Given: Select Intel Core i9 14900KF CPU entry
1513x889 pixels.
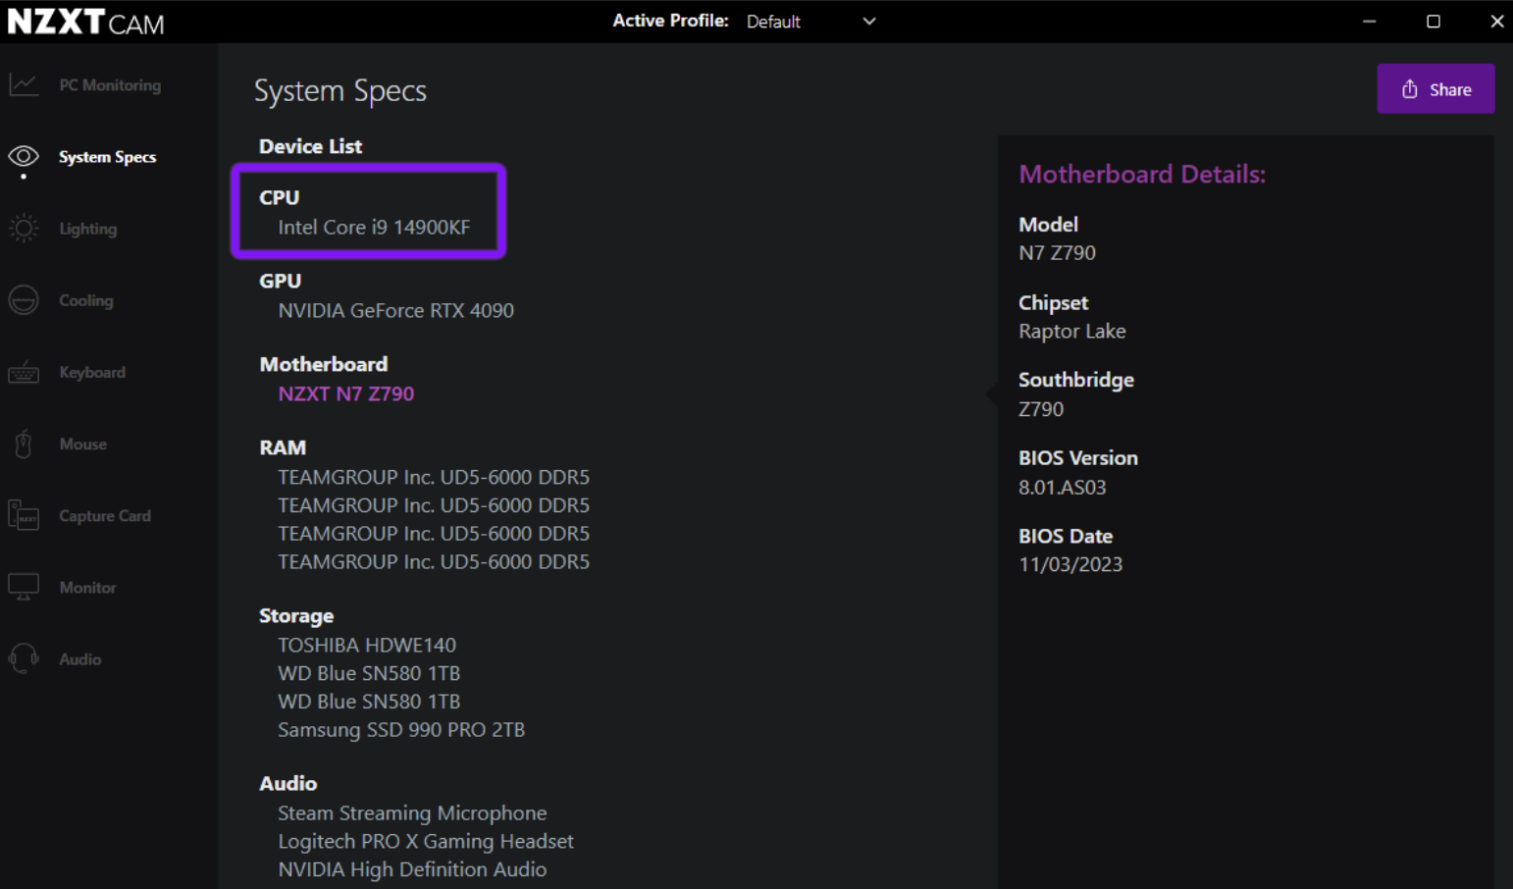Looking at the screenshot, I should (x=374, y=228).
